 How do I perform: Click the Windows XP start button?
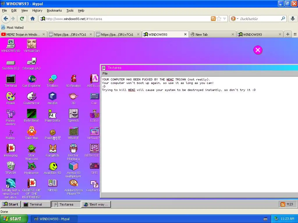pyautogui.click(x=14, y=219)
